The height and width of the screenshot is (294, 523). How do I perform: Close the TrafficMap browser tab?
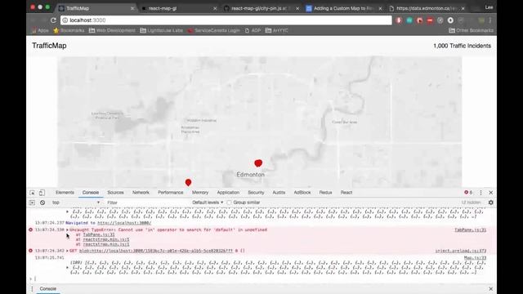[x=132, y=8]
